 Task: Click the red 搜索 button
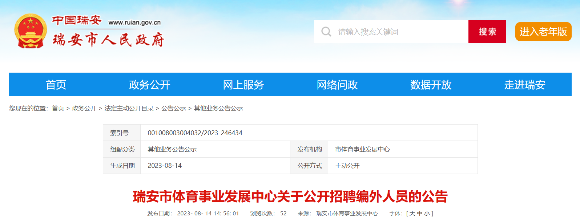pos(487,32)
